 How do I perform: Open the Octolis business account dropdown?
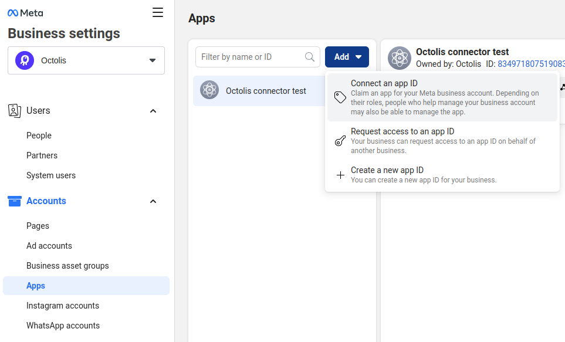tap(86, 60)
